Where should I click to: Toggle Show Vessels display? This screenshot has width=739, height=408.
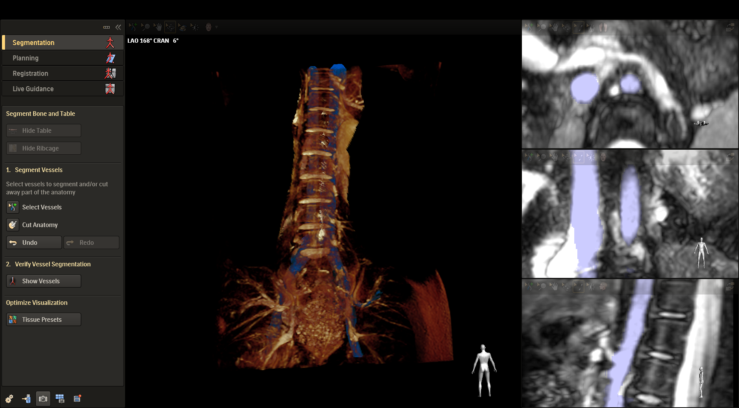pos(43,281)
